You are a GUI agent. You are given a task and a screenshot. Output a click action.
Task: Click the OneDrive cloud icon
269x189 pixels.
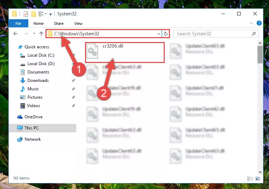coord(20,117)
